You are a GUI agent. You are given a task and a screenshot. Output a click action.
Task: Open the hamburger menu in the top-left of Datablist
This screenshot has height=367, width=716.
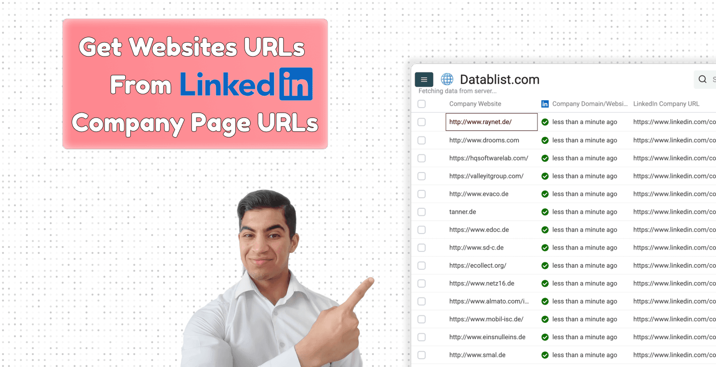[424, 79]
